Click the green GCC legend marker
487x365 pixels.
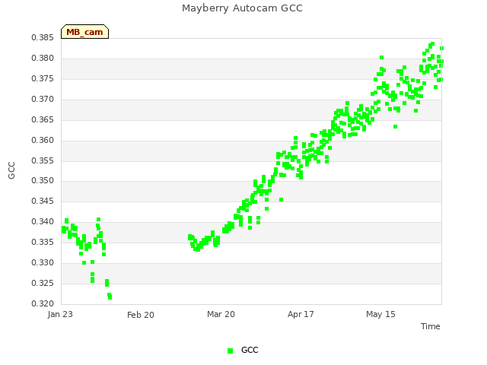[x=230, y=351]
